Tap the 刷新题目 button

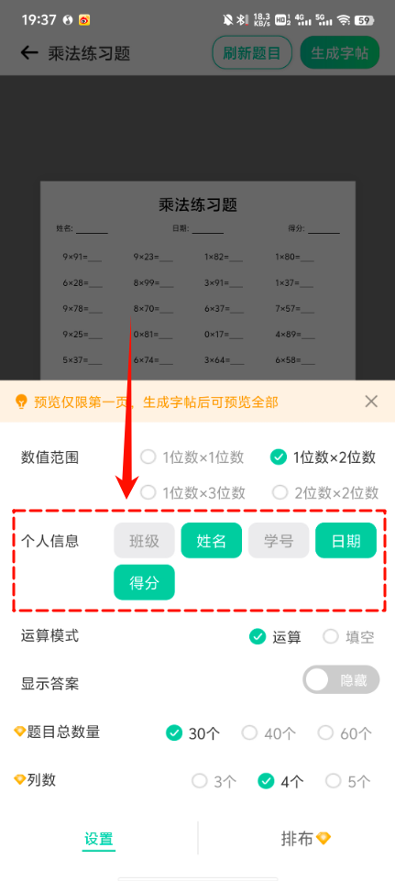coord(252,53)
